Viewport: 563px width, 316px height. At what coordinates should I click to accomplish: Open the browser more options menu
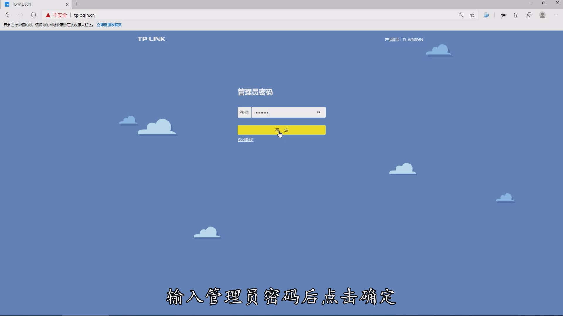click(556, 15)
